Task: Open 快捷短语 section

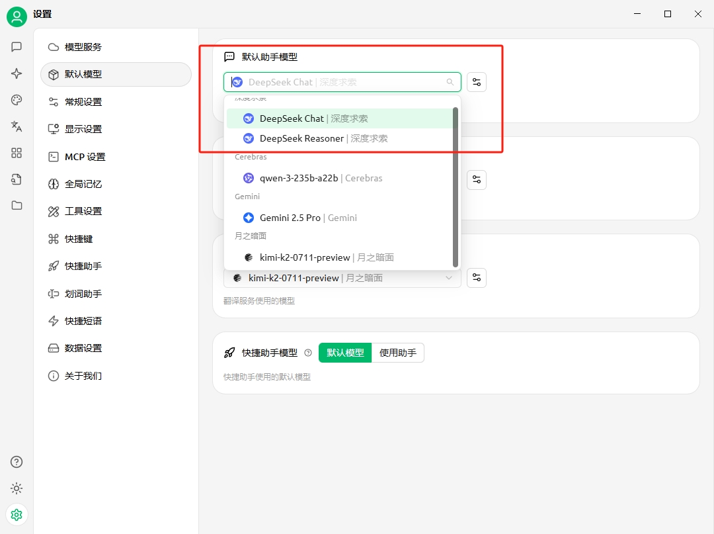Action: pos(116,321)
